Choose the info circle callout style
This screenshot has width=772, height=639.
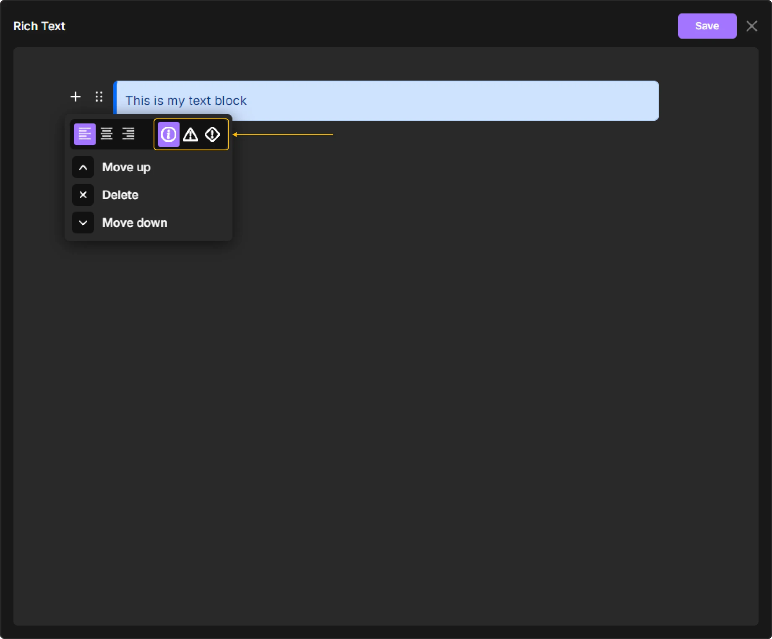point(169,134)
